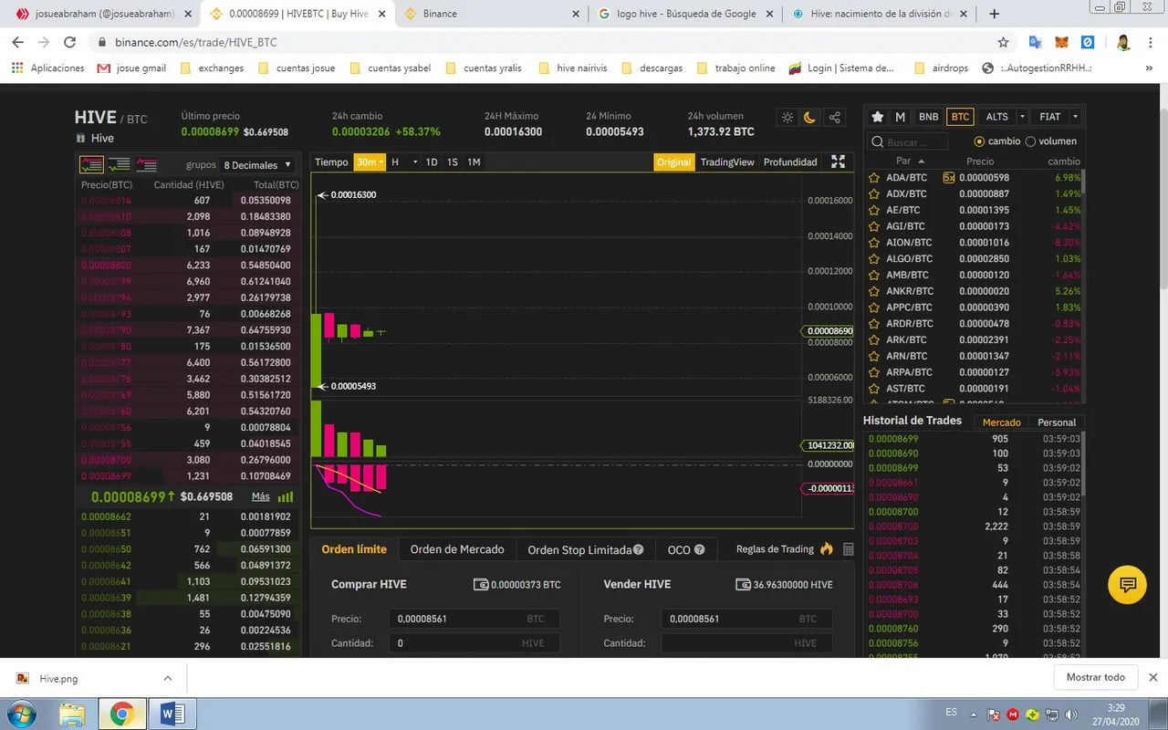Switch chart to TradingView
This screenshot has height=730, width=1168.
coord(727,162)
